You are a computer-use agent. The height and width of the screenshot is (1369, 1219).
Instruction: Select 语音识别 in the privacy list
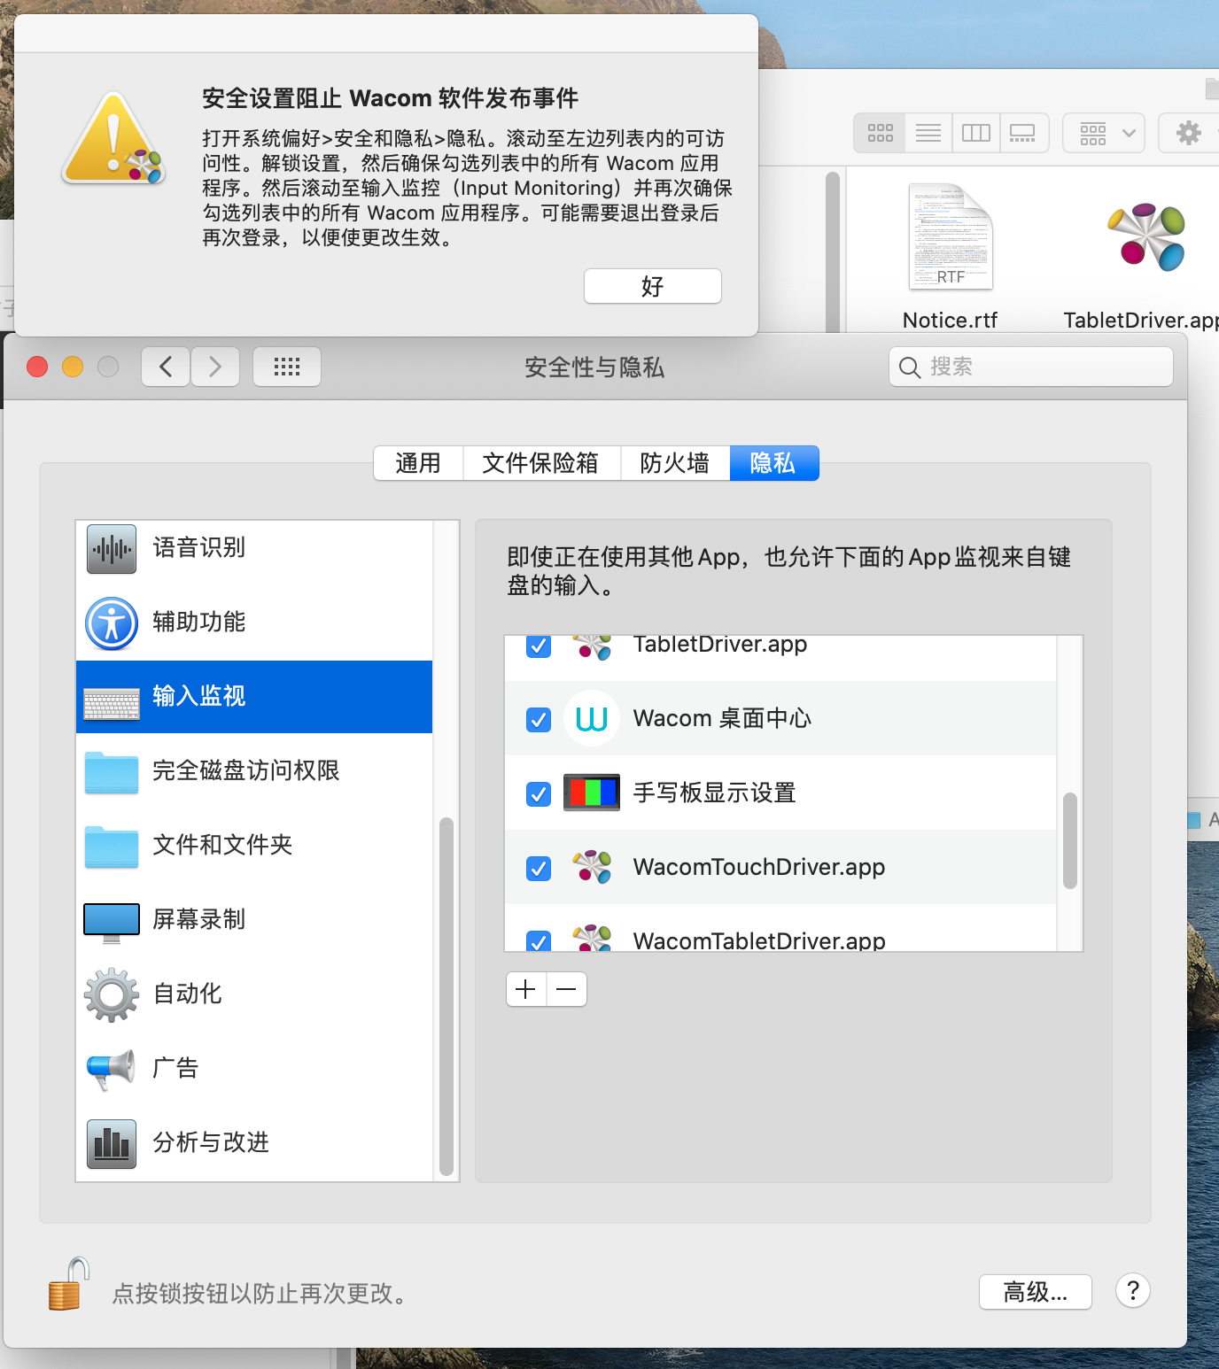click(x=254, y=549)
